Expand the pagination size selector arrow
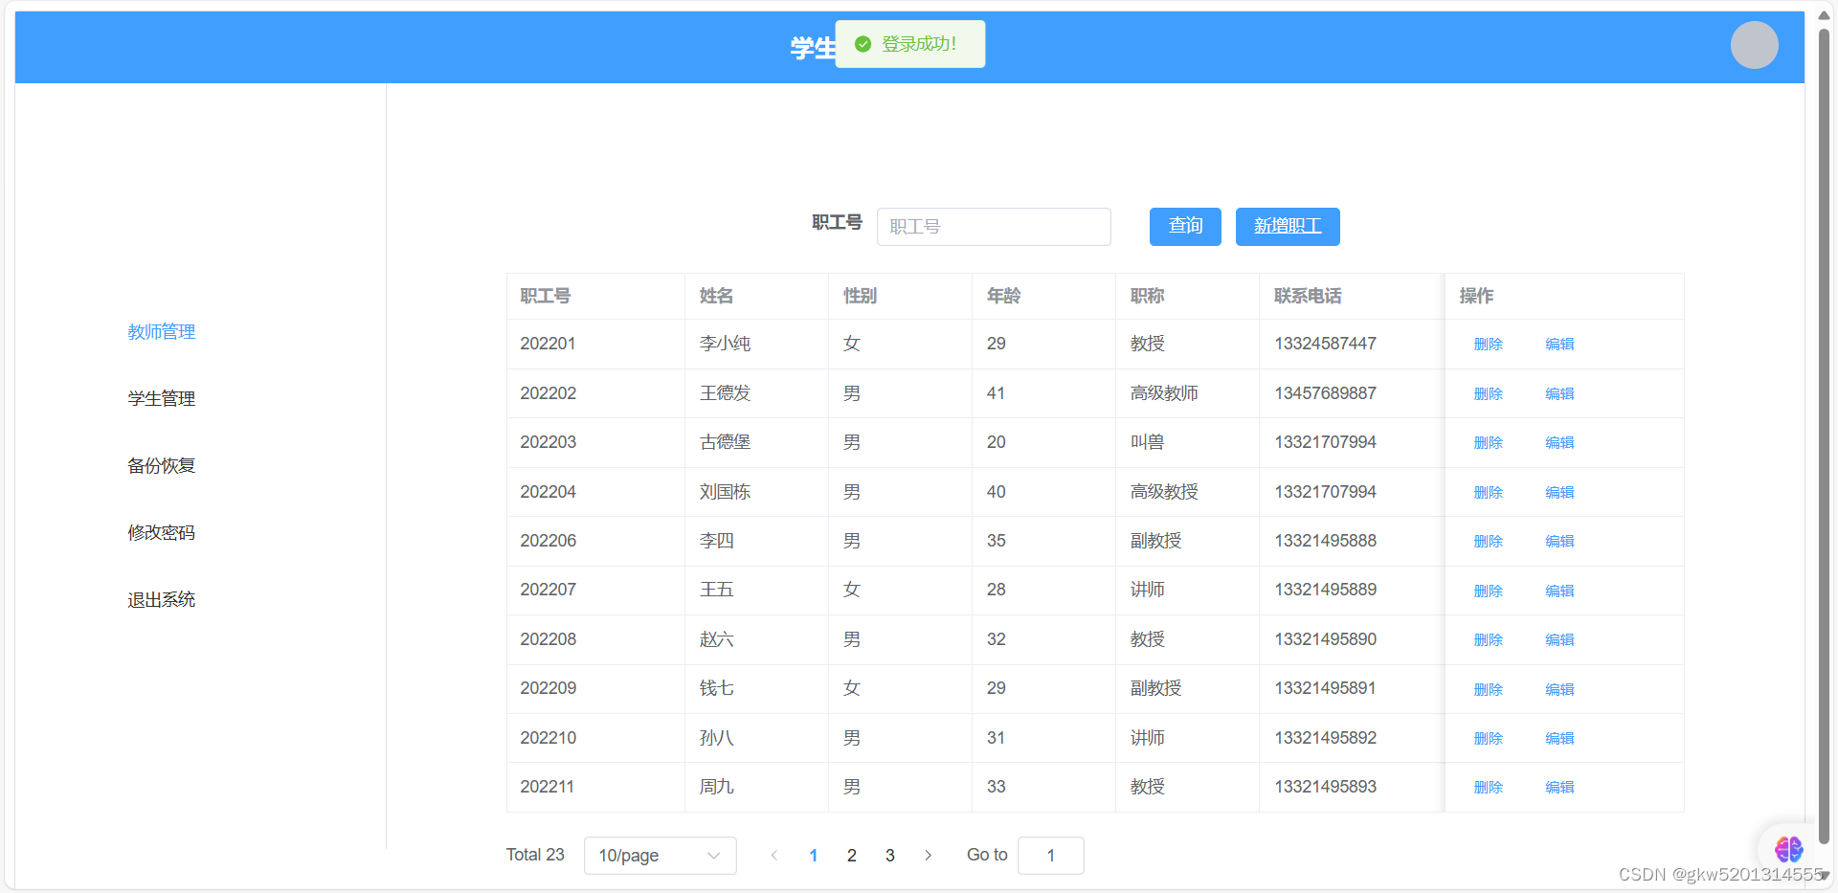This screenshot has width=1838, height=893. [713, 855]
